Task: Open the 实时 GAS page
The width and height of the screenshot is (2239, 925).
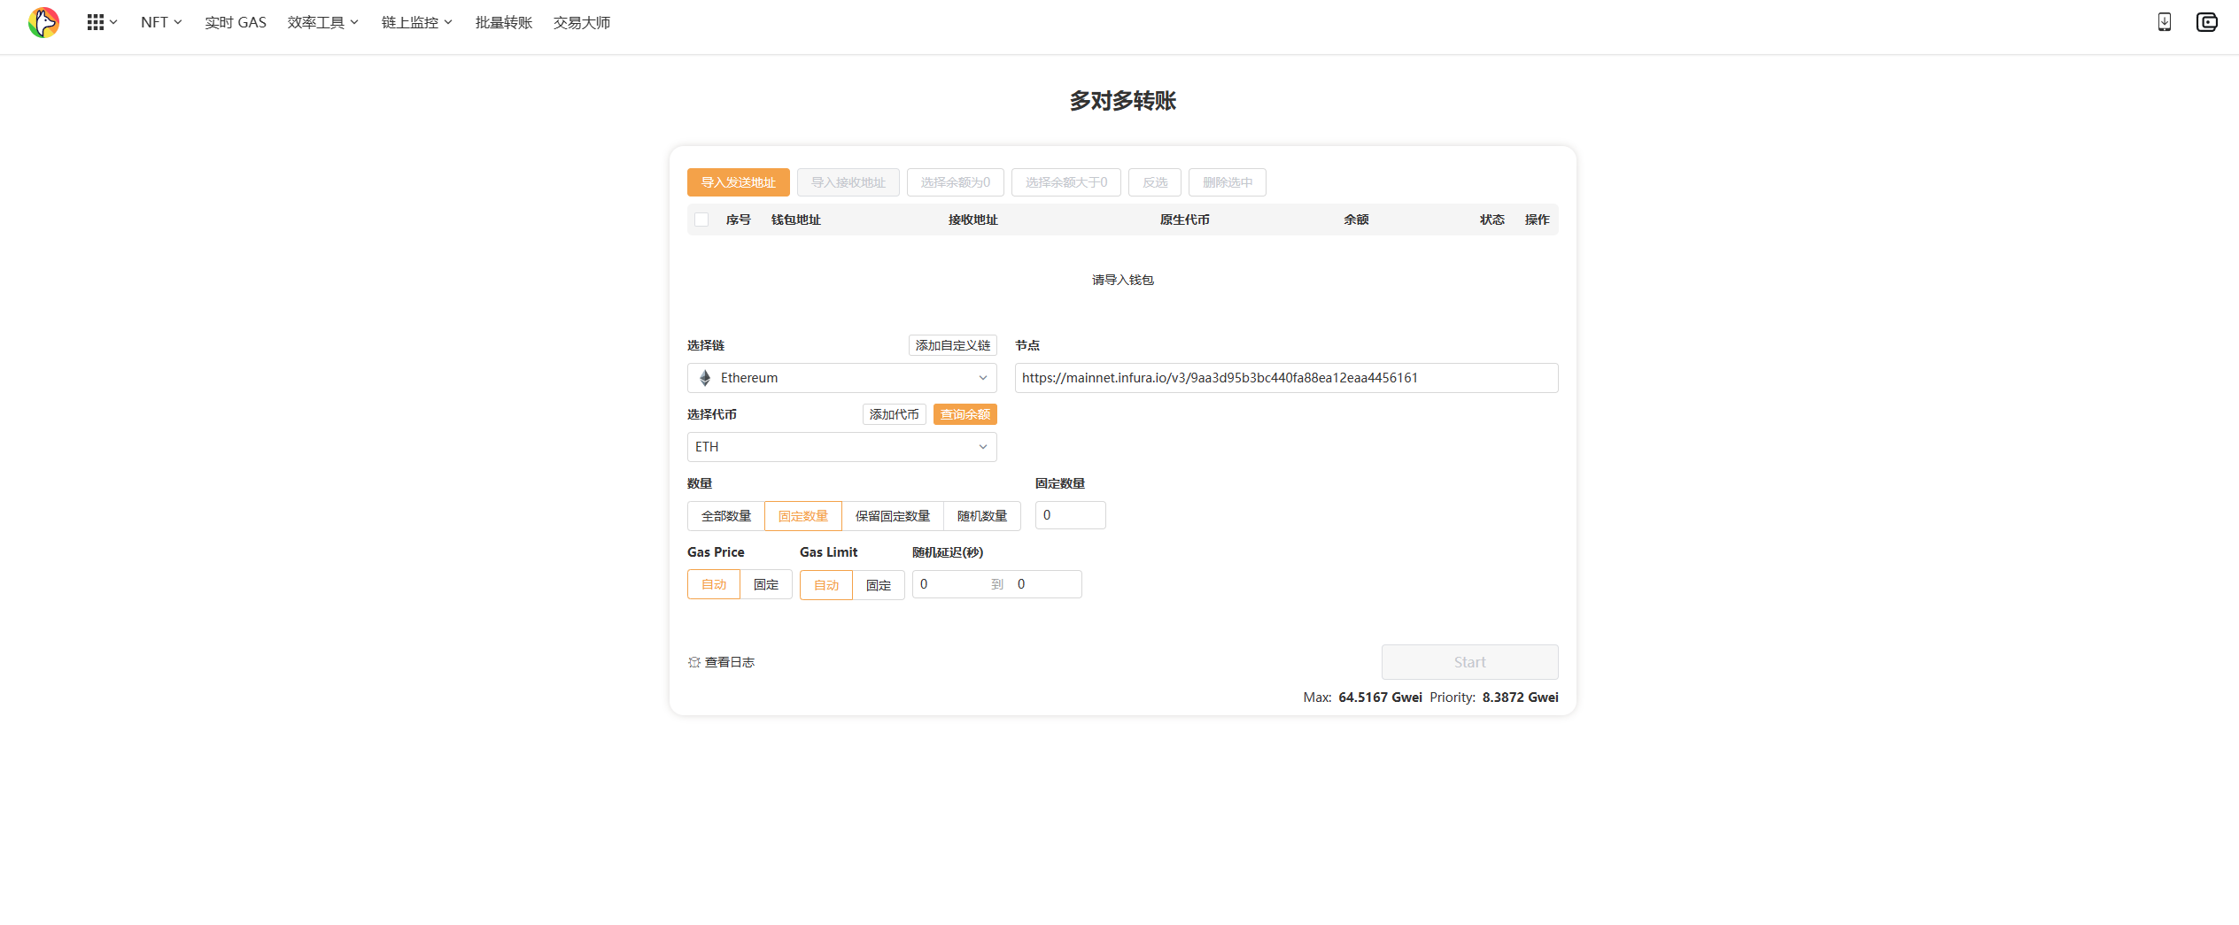Action: coord(236,23)
